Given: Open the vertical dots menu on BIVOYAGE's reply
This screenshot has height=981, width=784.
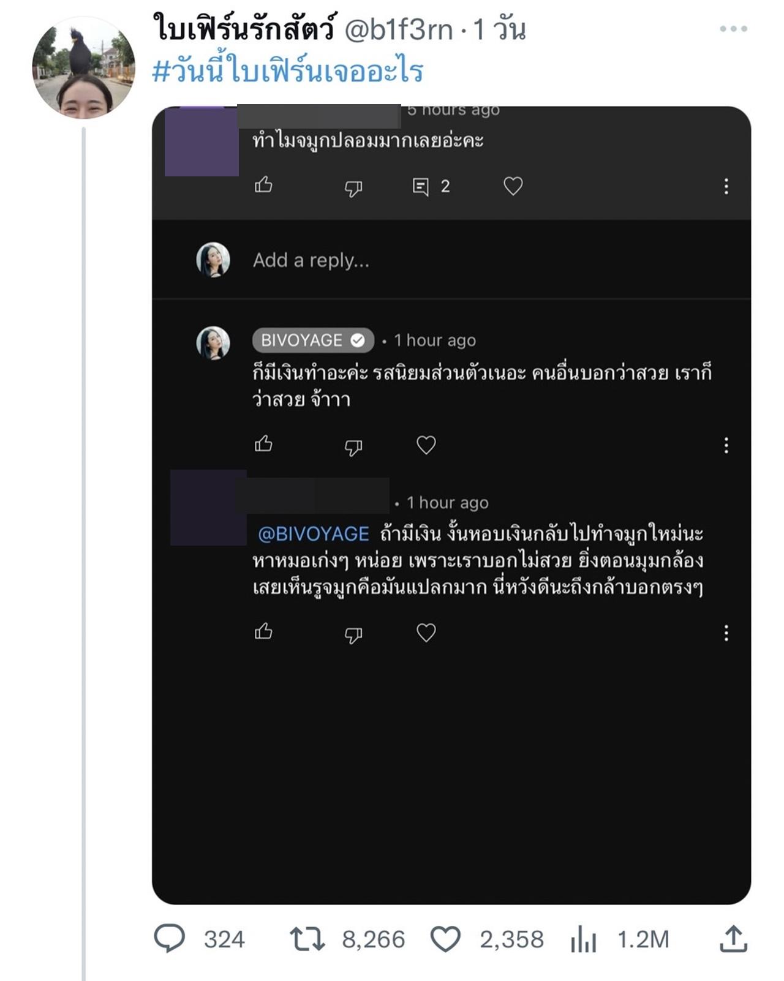Looking at the screenshot, I should pyautogui.click(x=726, y=445).
